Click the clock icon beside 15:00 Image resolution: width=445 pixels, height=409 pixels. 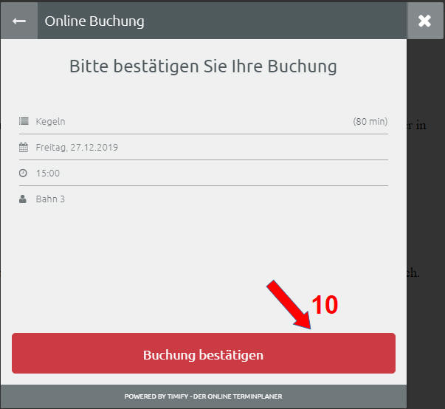(23, 173)
